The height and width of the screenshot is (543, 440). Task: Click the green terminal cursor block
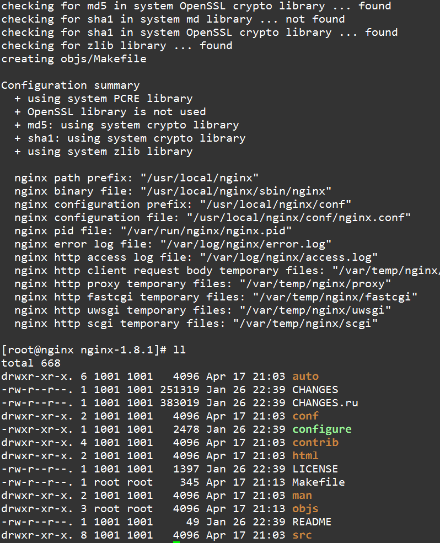pos(176,541)
